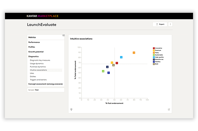This screenshot has height=131, width=198.
Task: Select Triggers and barriers
Action: pos(38,80)
